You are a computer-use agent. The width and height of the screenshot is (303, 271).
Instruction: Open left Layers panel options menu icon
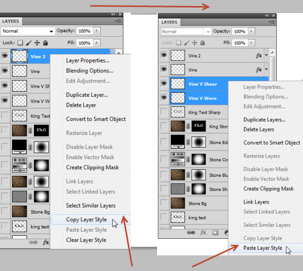pyautogui.click(x=118, y=21)
